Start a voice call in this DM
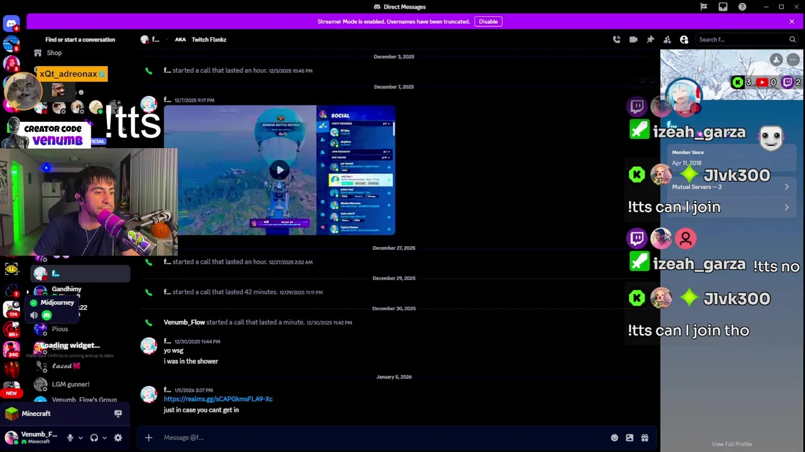 coord(616,40)
